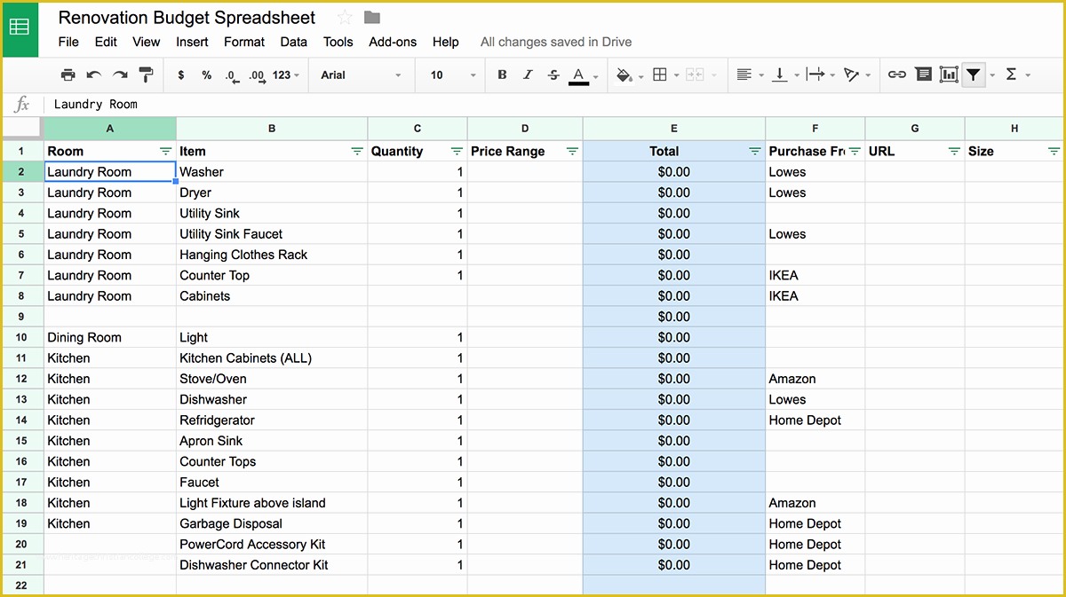Viewport: 1066px width, 597px height.
Task: Open the Price Range column filter
Action: pos(572,152)
